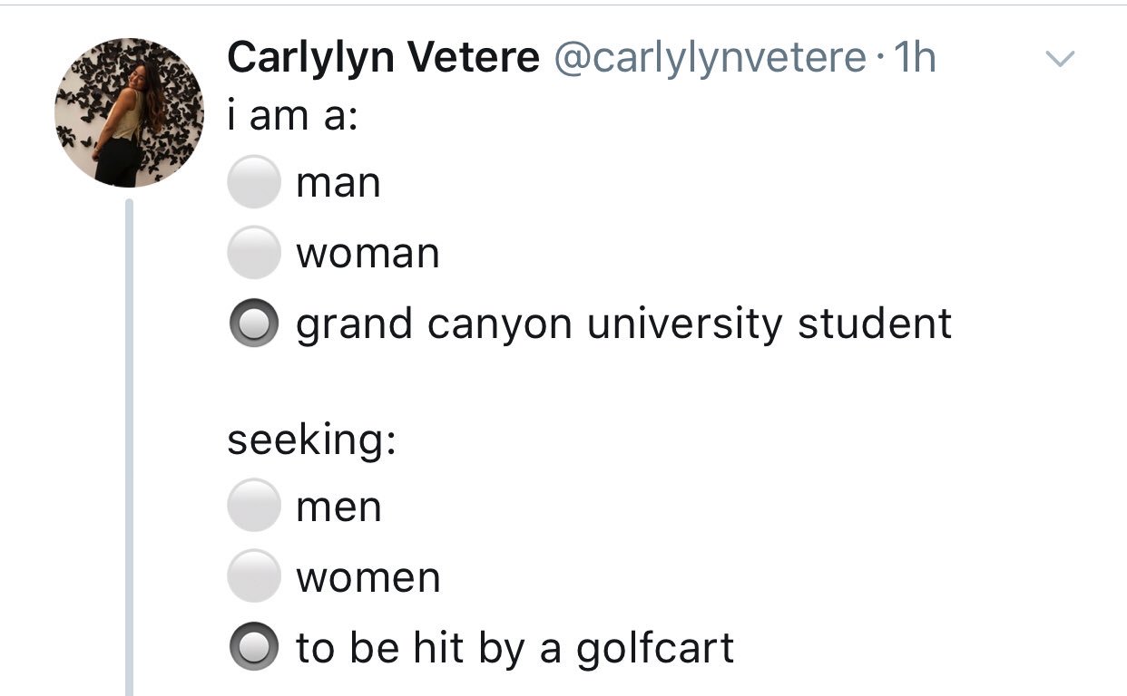
Task: Select the radio button beside "men"
Action: [252, 506]
